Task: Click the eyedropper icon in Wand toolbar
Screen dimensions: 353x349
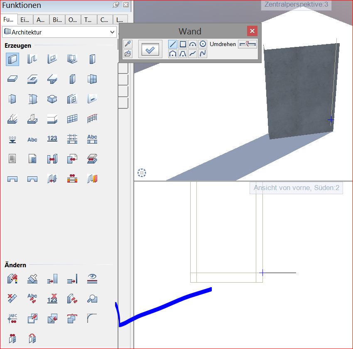Action: (x=128, y=44)
